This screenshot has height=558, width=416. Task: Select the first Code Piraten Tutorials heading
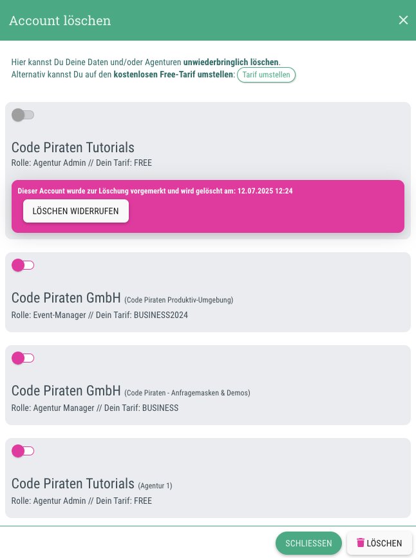click(73, 147)
